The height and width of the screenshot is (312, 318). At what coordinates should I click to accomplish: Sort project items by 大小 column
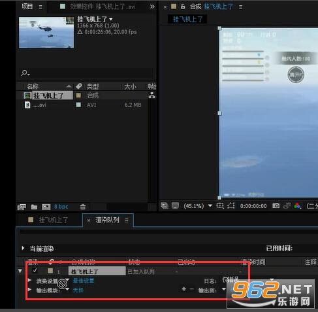130,86
